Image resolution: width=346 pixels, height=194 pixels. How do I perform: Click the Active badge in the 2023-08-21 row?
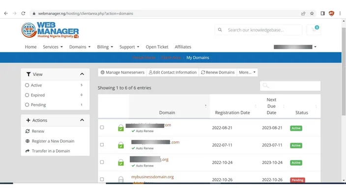(296, 128)
